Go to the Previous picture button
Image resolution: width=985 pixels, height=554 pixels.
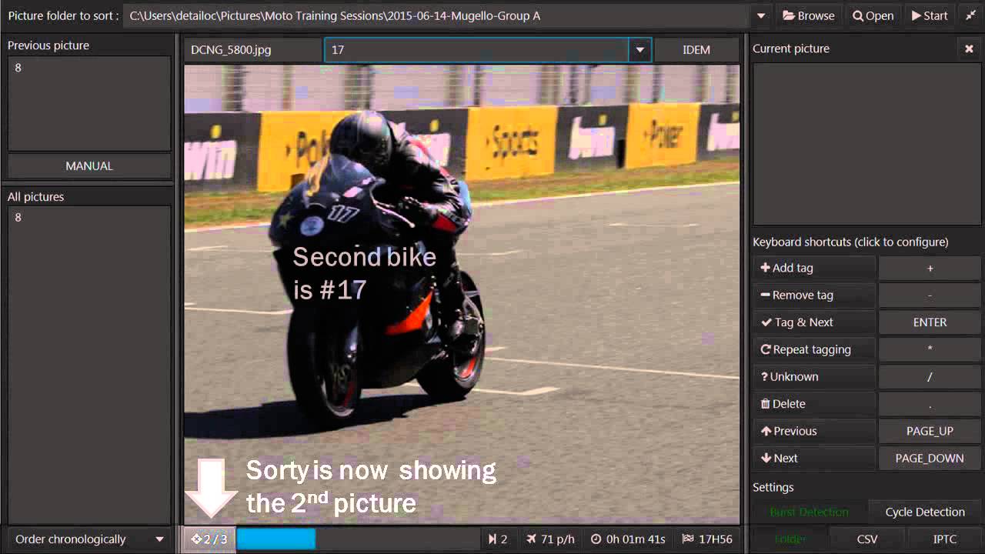click(x=814, y=431)
